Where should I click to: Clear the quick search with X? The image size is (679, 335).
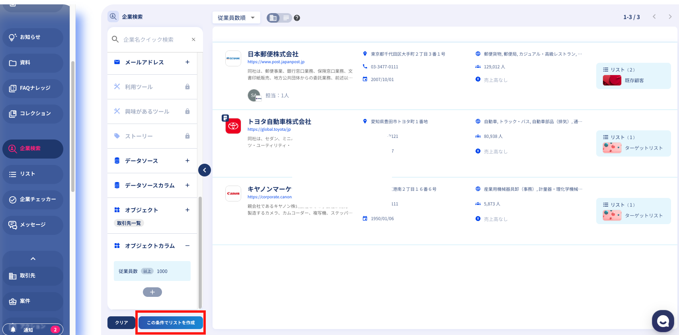pos(193,39)
